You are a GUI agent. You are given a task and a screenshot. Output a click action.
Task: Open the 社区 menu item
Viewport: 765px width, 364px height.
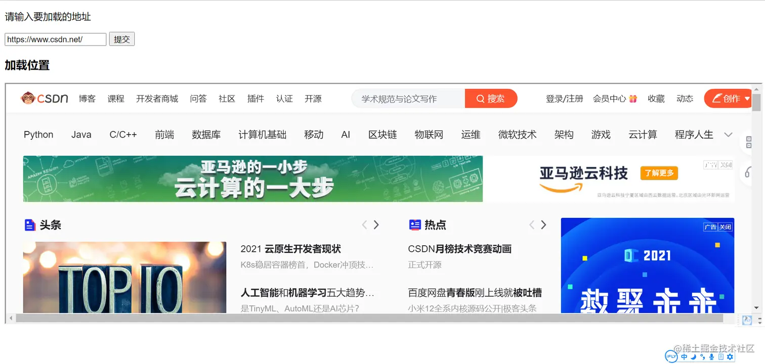pyautogui.click(x=227, y=99)
